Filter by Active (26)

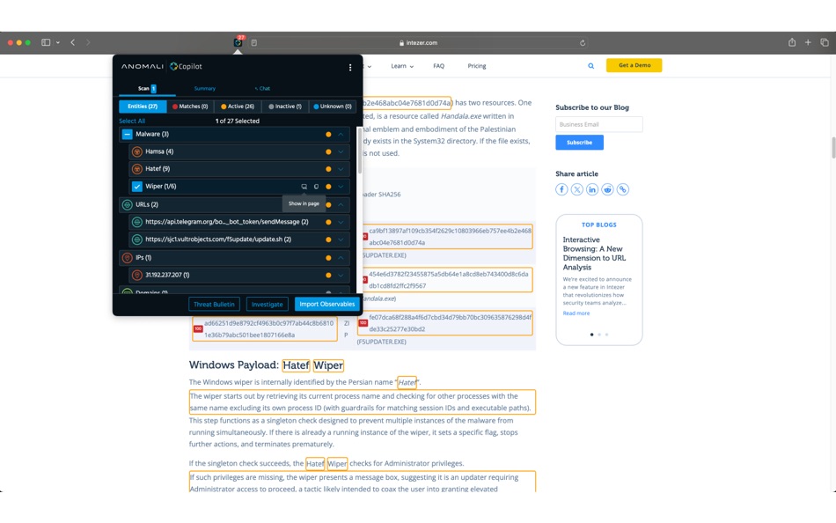[x=238, y=107]
